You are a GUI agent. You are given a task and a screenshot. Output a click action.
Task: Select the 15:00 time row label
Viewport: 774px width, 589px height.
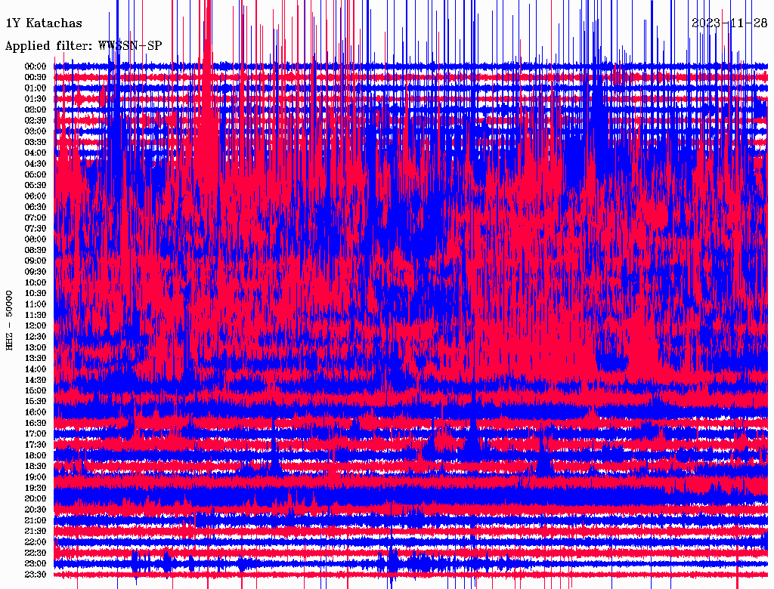[x=36, y=390]
